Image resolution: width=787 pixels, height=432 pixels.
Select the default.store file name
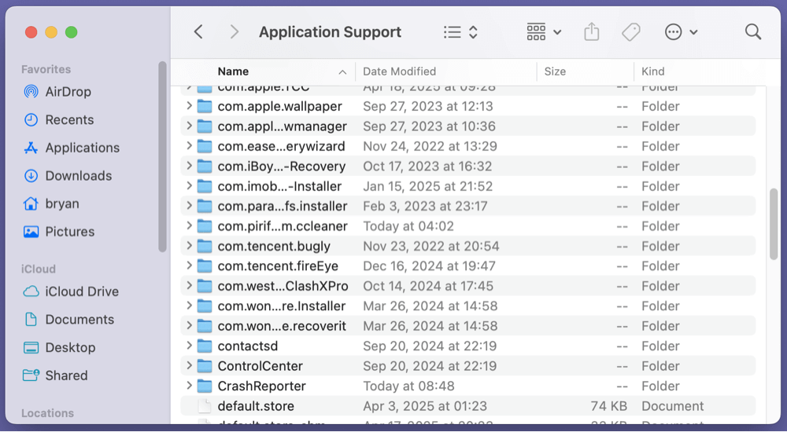coord(256,406)
